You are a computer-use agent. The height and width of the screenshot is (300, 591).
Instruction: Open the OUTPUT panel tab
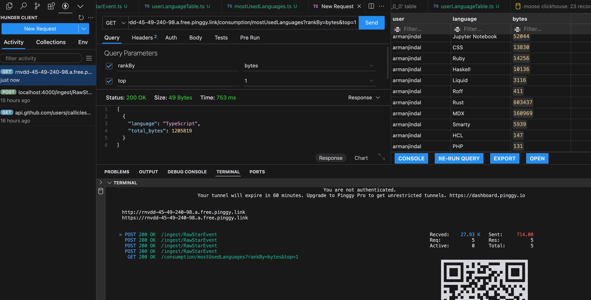pos(148,172)
